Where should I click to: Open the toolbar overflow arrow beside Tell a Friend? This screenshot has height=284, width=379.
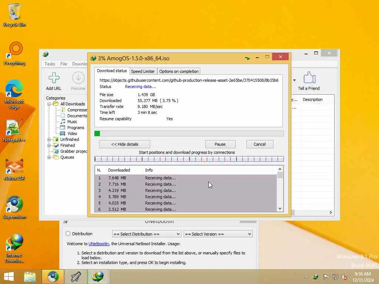294,80
